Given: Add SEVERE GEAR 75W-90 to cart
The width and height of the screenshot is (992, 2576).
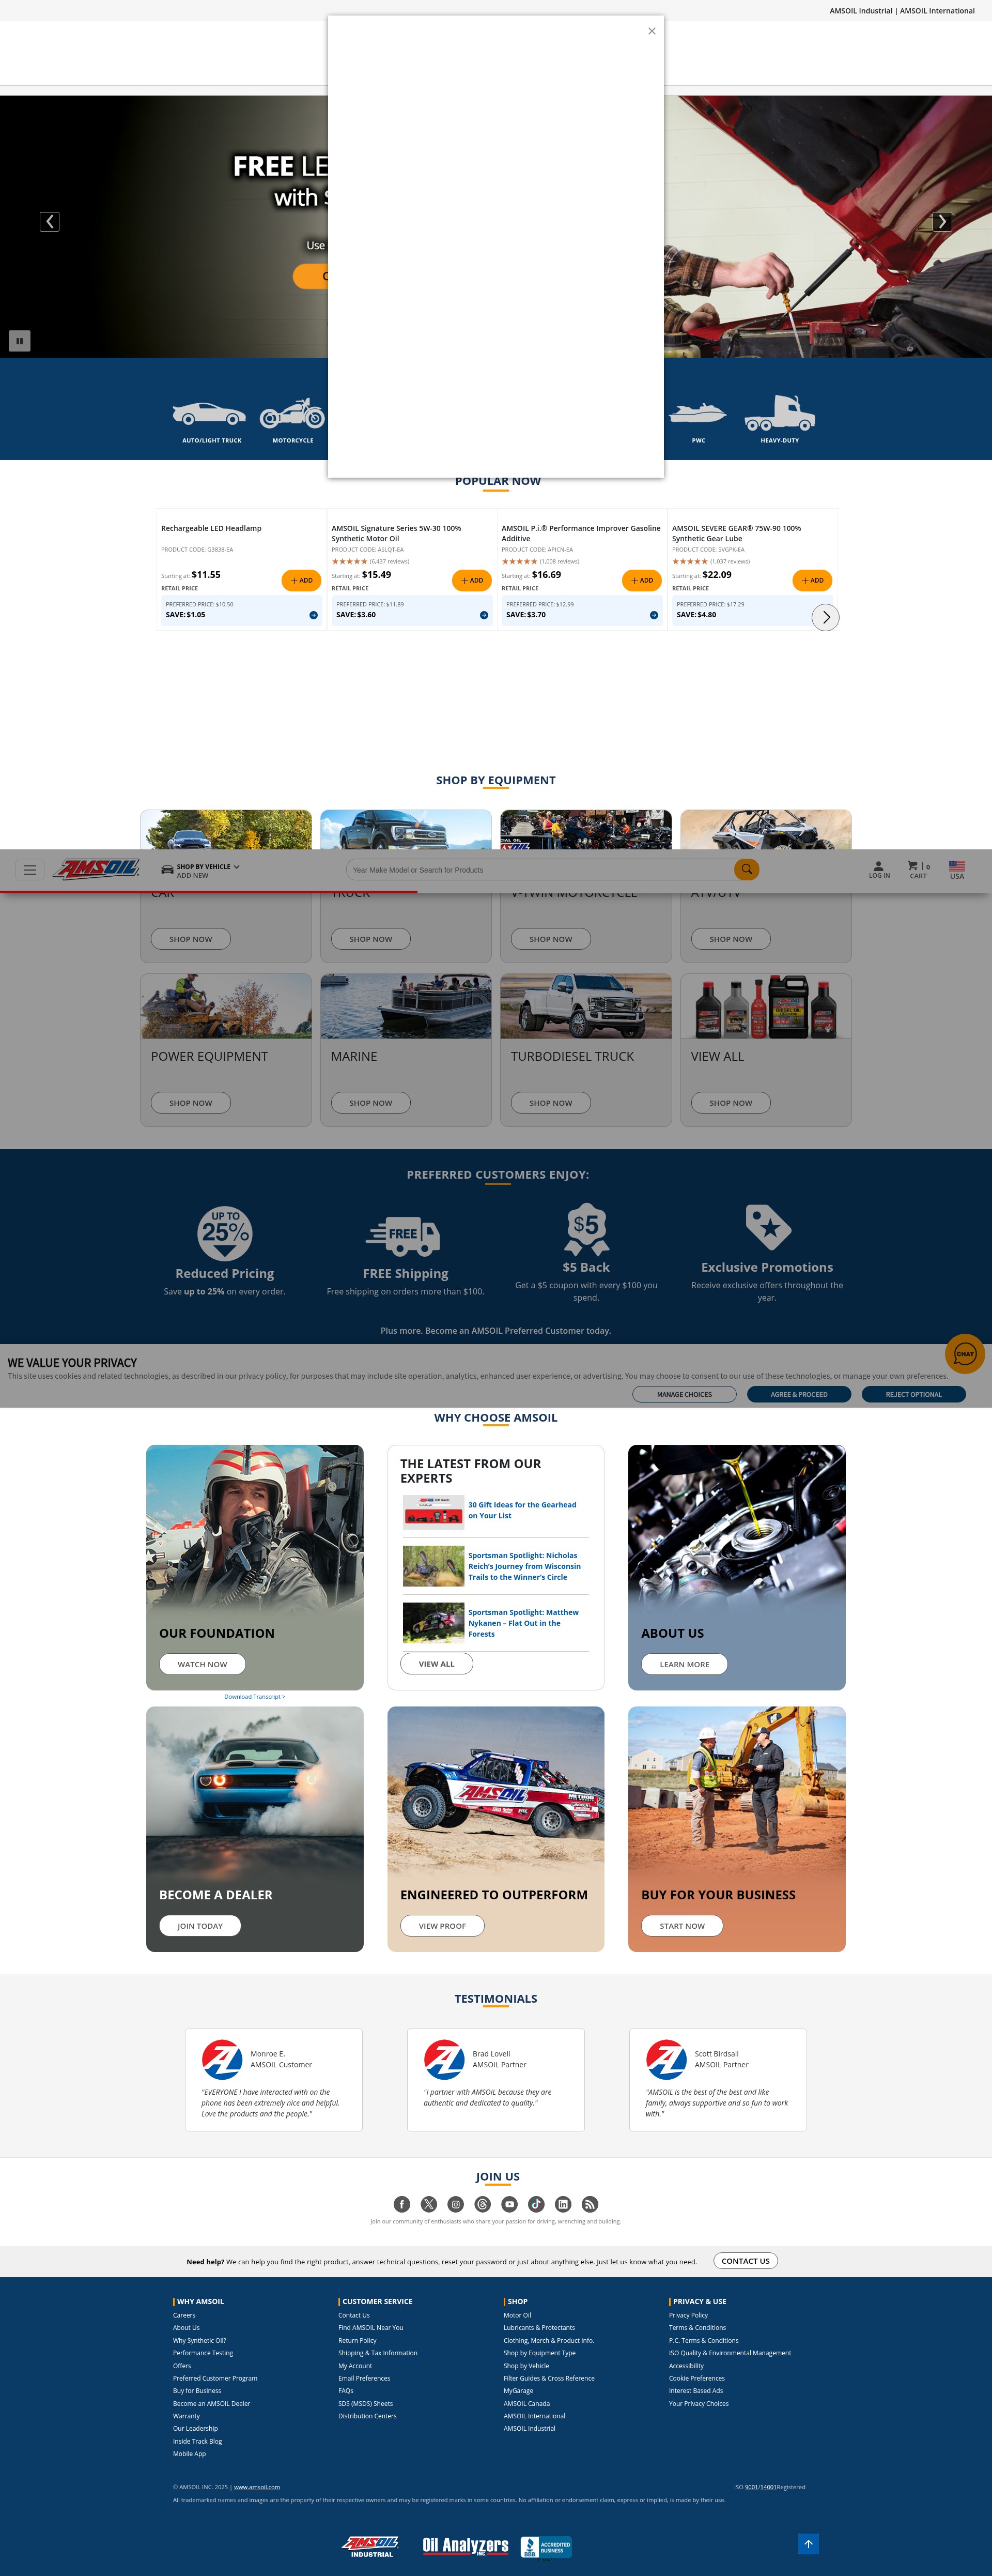Looking at the screenshot, I should tap(812, 580).
